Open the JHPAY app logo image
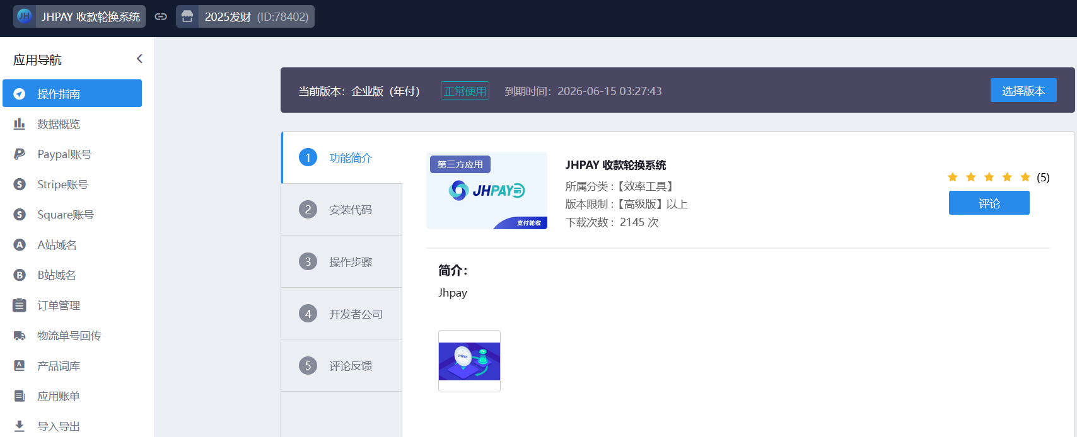This screenshot has width=1077, height=437. [487, 190]
